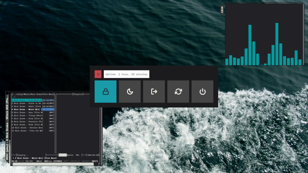Hit the large shutdown power icon
308x173 pixels.
202,91
